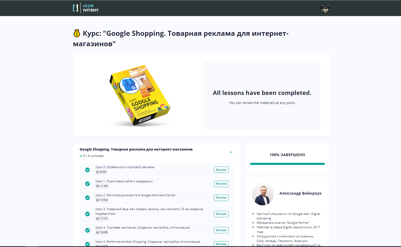
Task: Click the video icon under Урок 1
Action: point(97,186)
